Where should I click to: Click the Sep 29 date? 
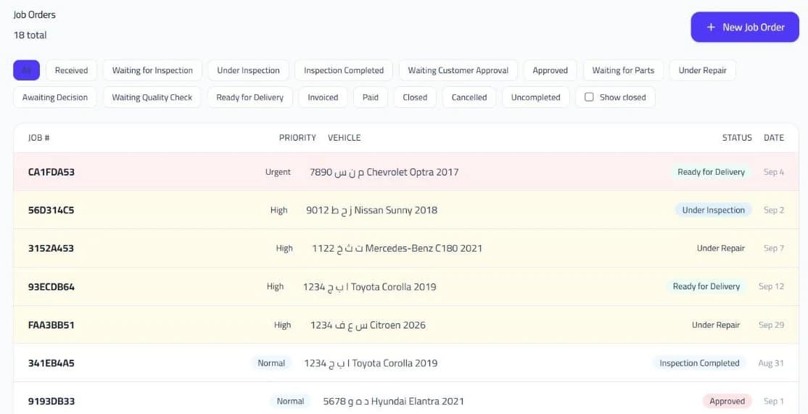tap(772, 325)
